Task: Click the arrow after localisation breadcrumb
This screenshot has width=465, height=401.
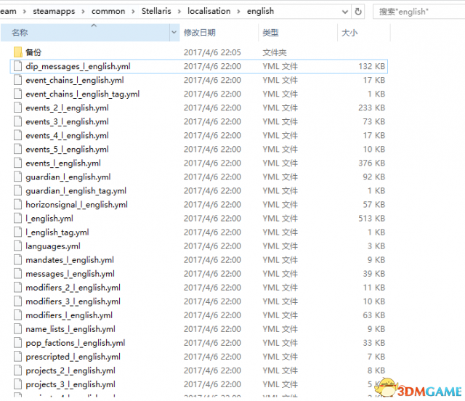Action: tap(239, 12)
